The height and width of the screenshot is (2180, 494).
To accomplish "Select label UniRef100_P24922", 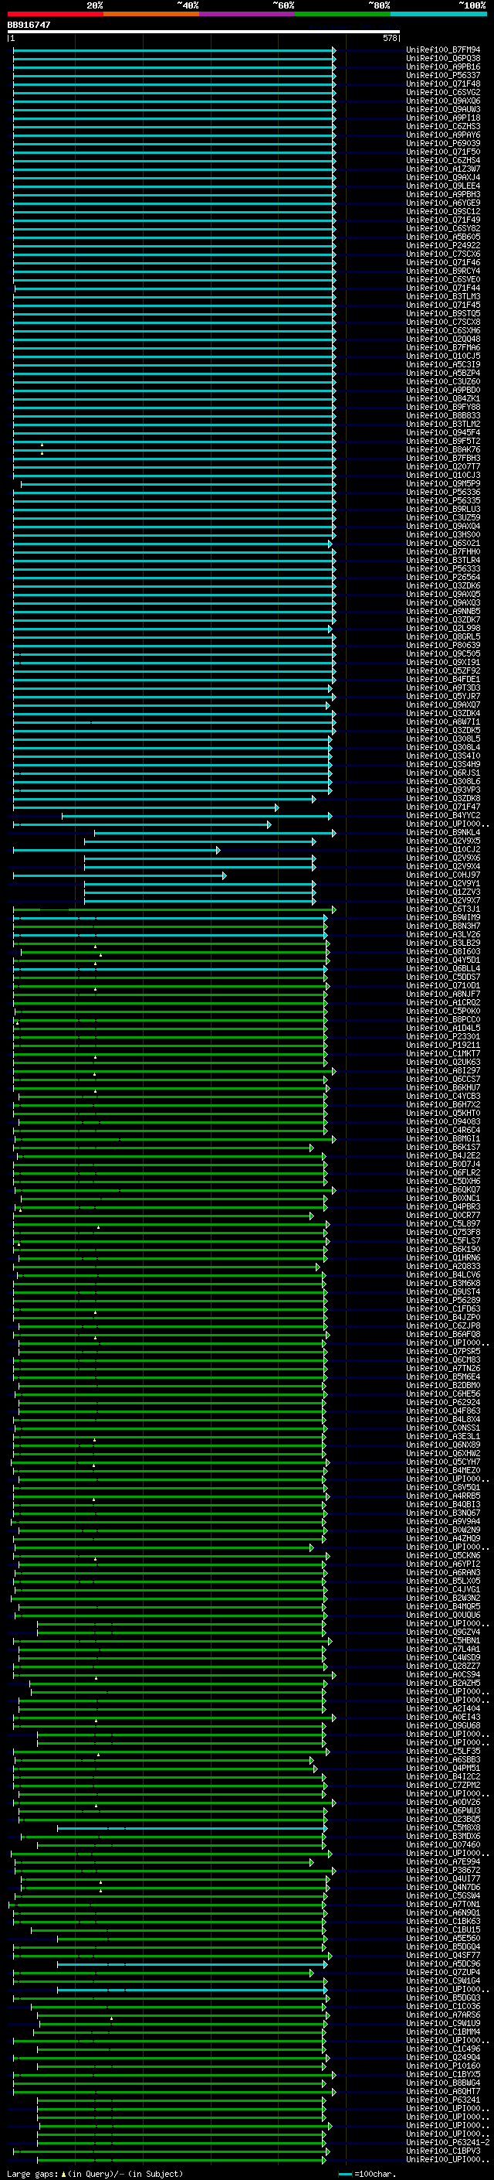I will click(443, 245).
